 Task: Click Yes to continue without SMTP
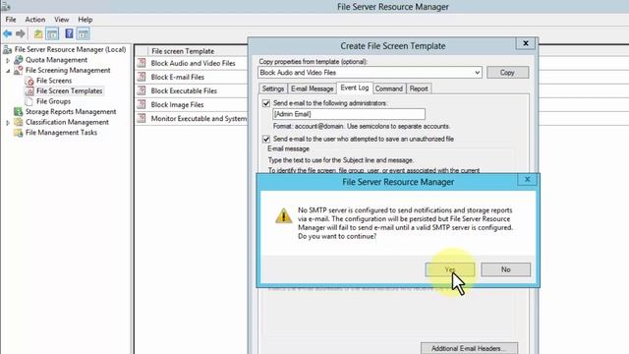click(x=450, y=269)
